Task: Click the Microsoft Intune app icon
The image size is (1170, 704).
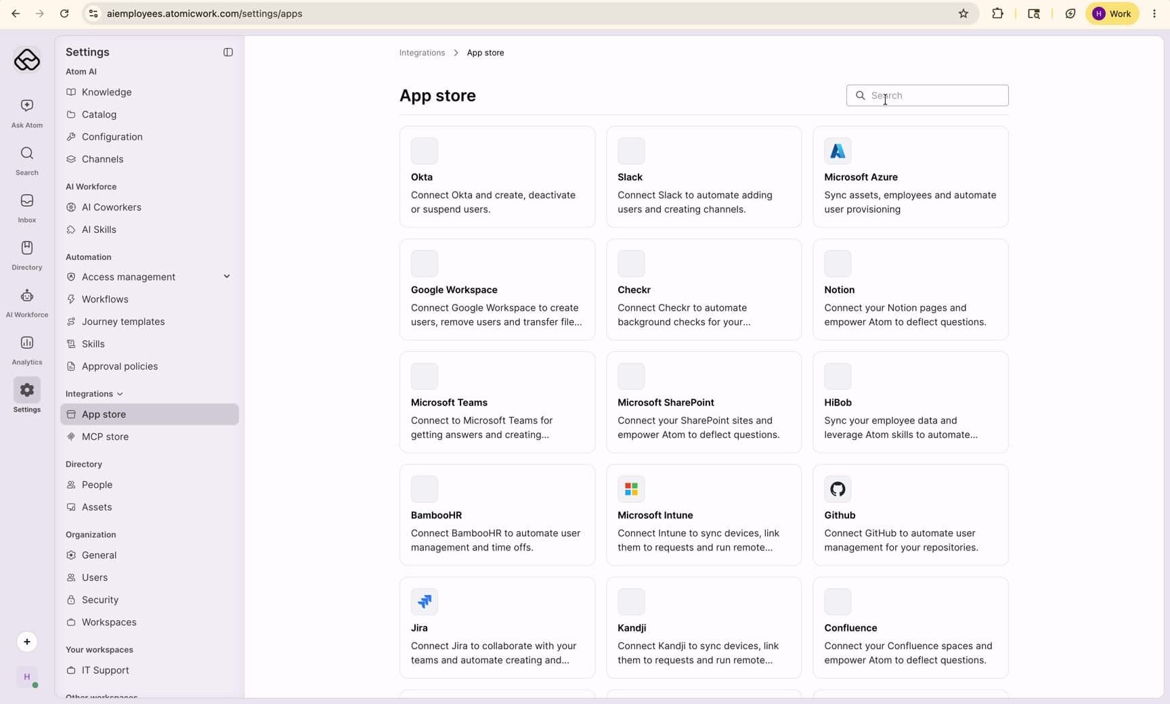Action: [631, 489]
